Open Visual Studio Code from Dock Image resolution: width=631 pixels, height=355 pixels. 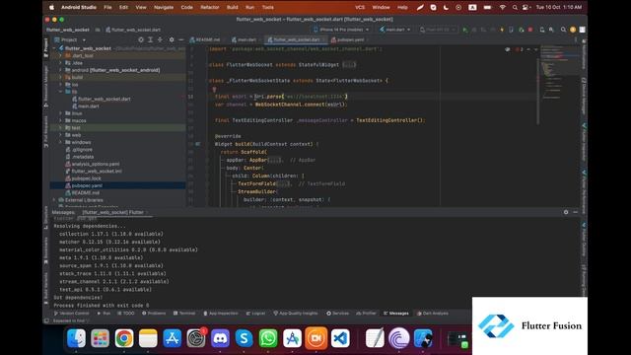[340, 338]
